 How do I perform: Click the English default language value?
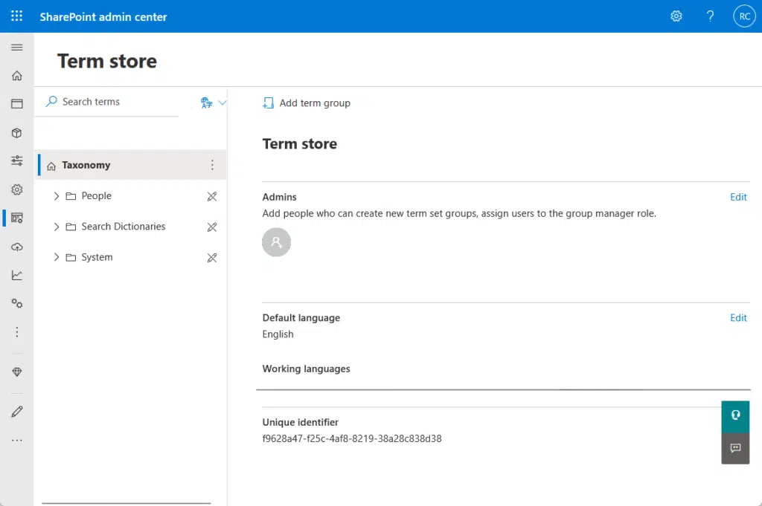click(x=278, y=334)
